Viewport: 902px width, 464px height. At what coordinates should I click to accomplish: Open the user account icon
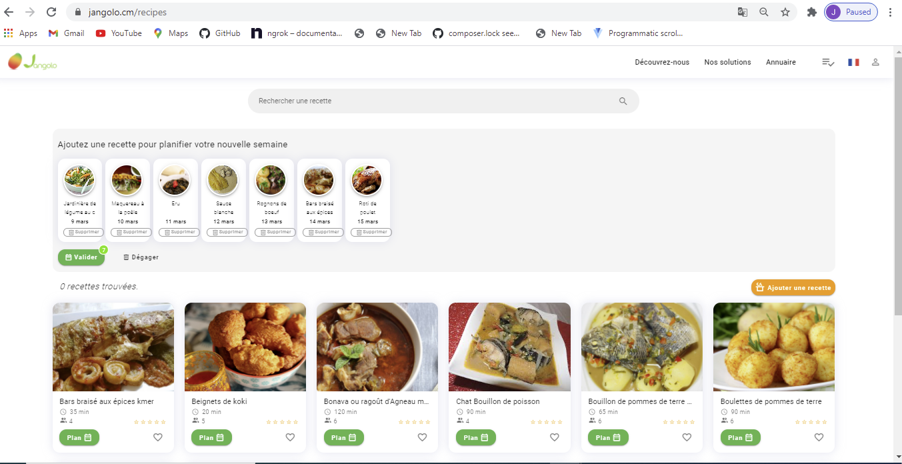876,62
